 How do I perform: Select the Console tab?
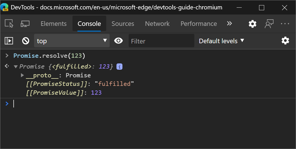click(x=89, y=24)
